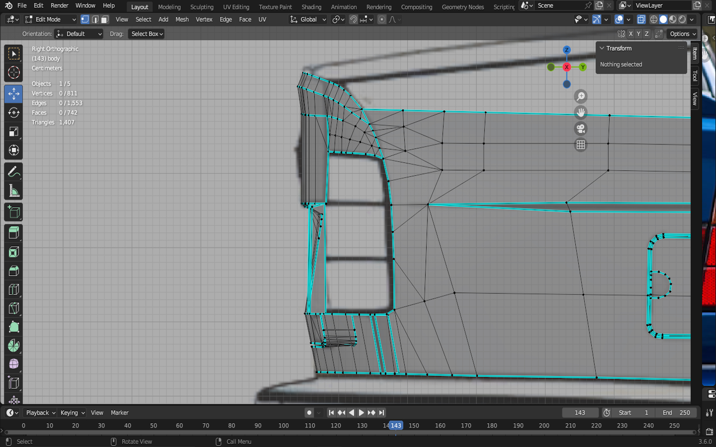Choose the Scale tool
The width and height of the screenshot is (716, 447).
click(13, 132)
